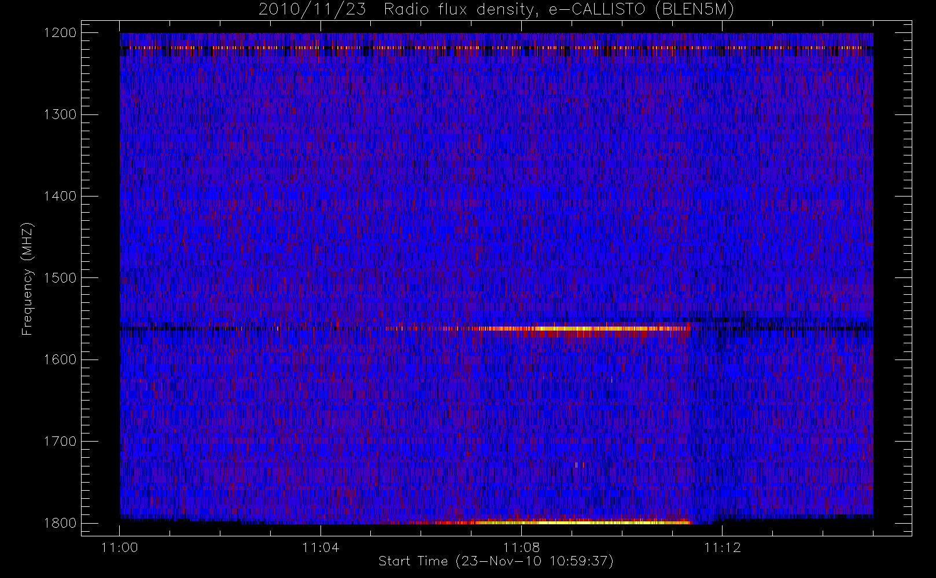Click the 11:00 time tick label
936x578 pixels.
(x=120, y=547)
